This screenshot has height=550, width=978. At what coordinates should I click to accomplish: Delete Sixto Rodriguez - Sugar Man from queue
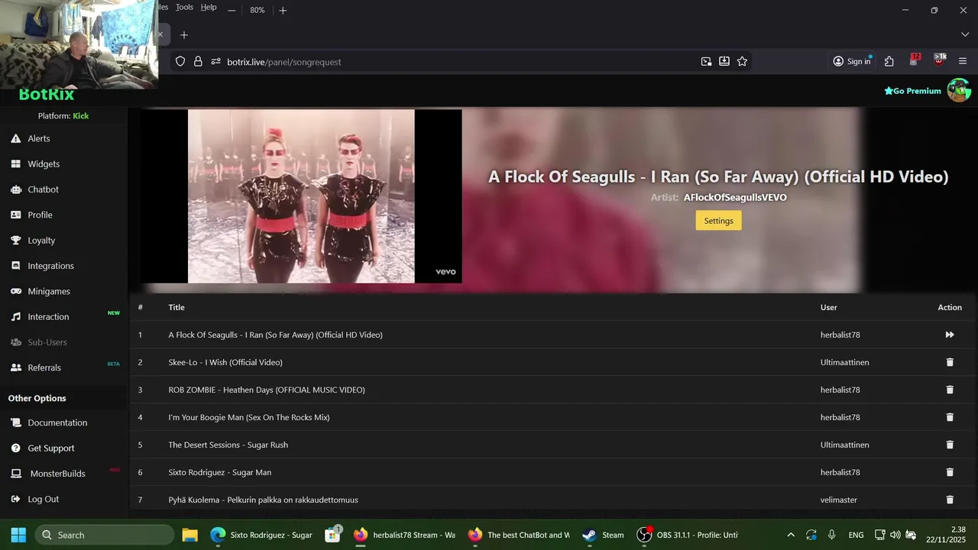[950, 472]
